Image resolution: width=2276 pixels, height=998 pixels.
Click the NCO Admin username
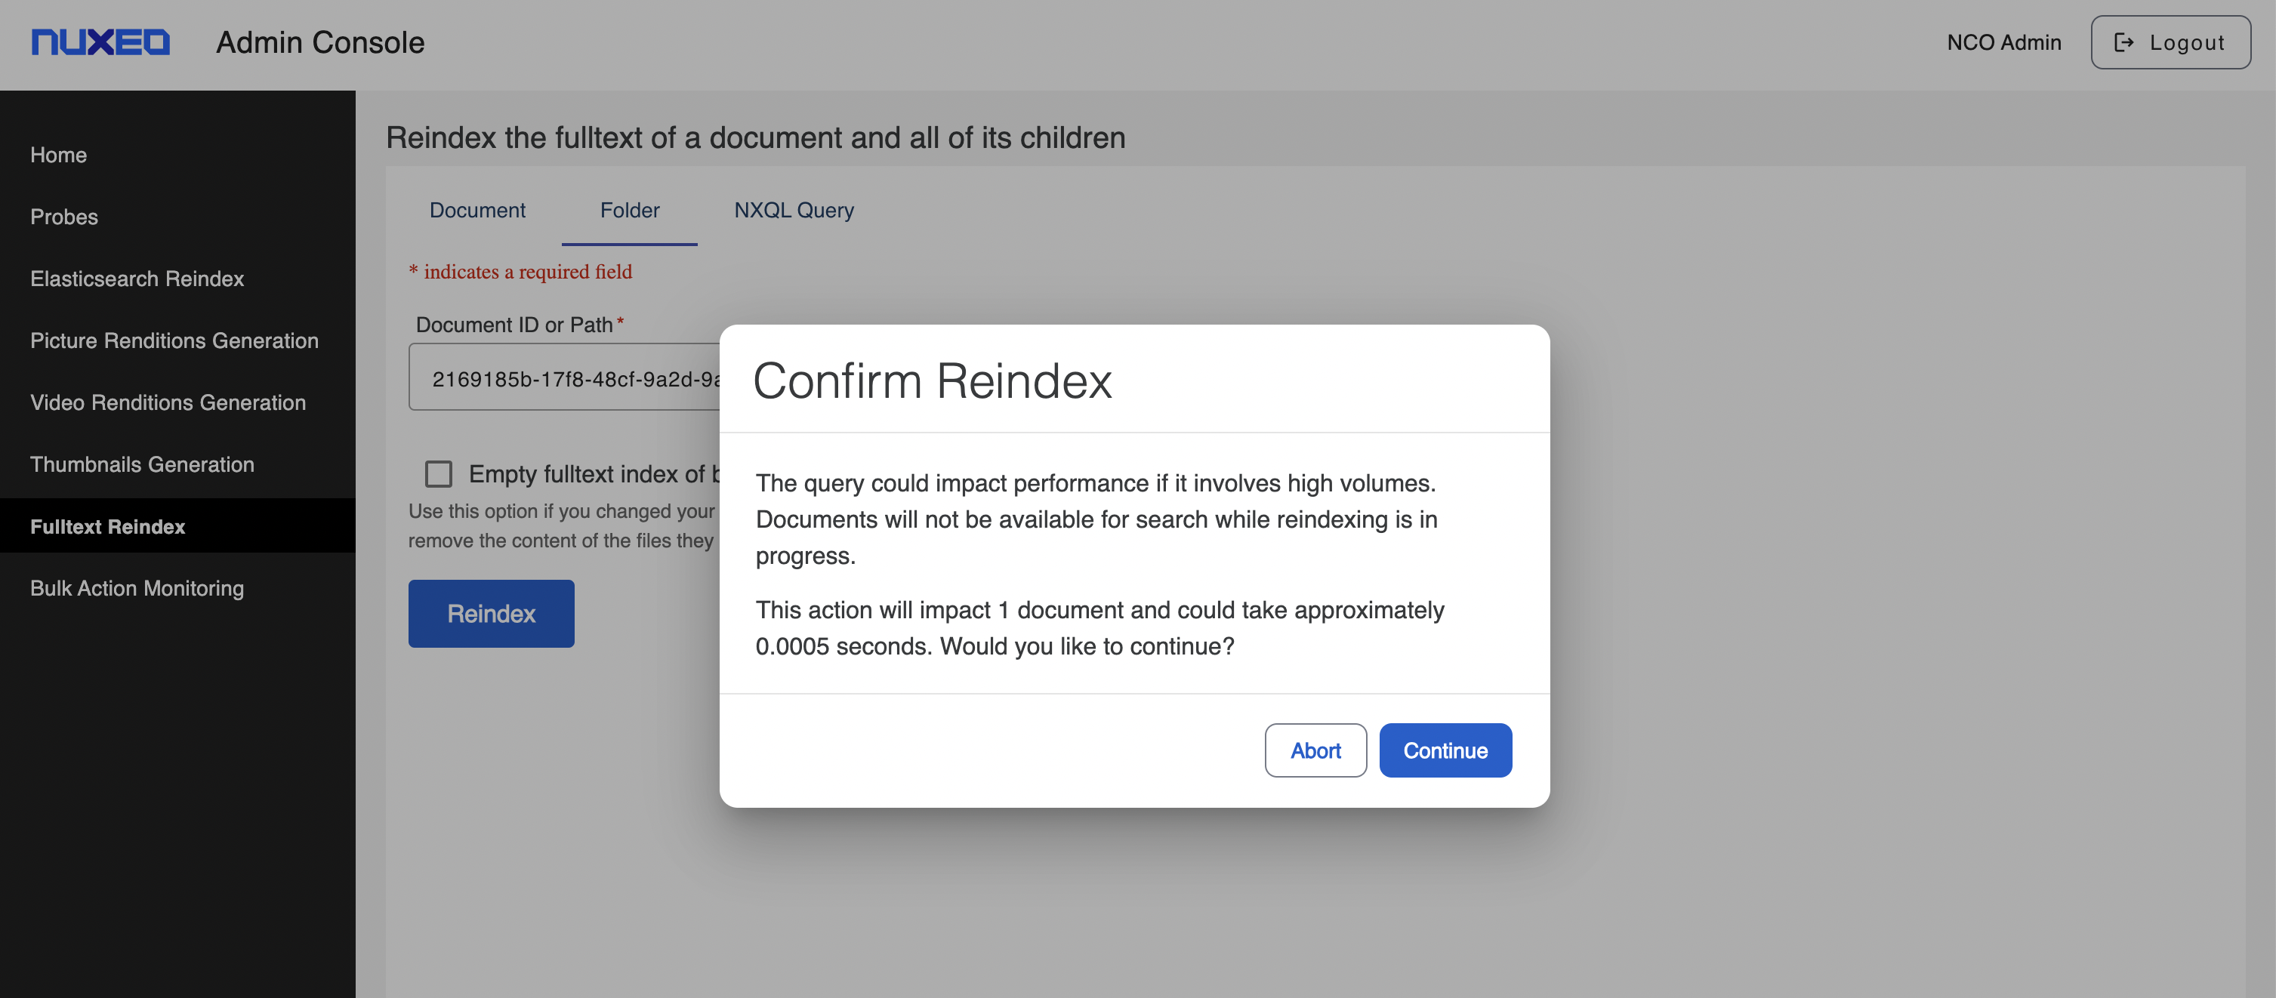click(x=2003, y=42)
